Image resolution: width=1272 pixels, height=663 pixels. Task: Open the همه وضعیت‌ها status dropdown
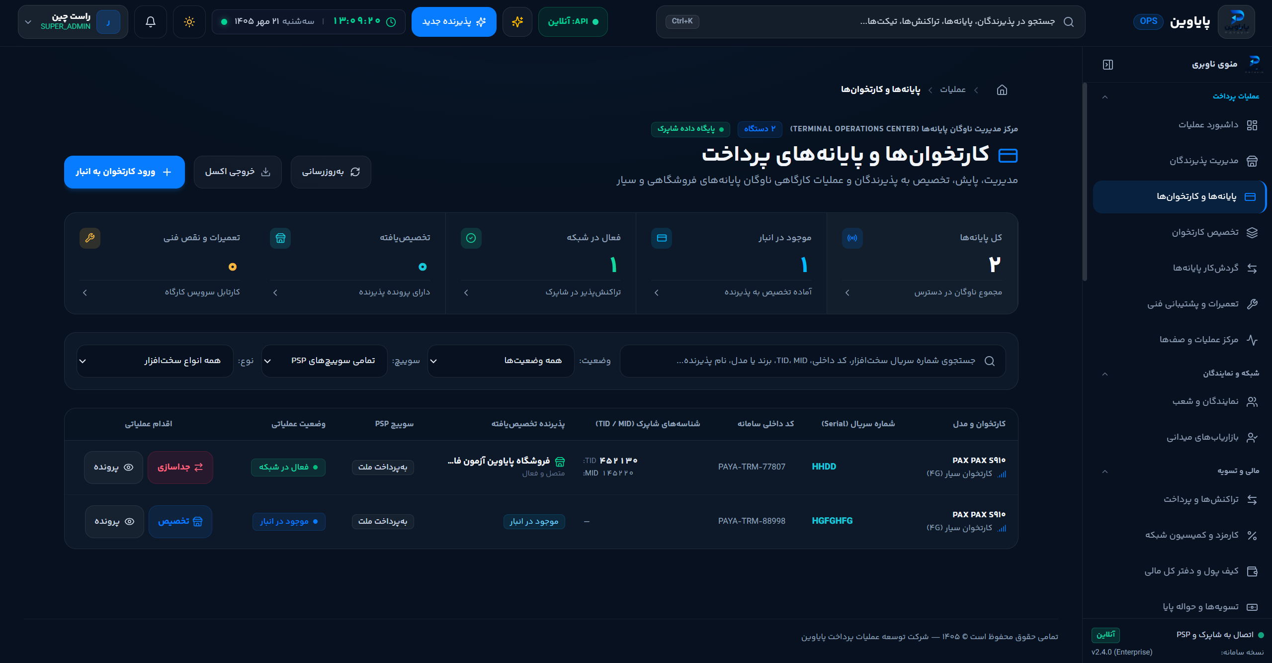tap(501, 361)
